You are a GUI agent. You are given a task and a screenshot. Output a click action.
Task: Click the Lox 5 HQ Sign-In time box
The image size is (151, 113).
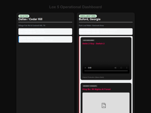point(45,32)
